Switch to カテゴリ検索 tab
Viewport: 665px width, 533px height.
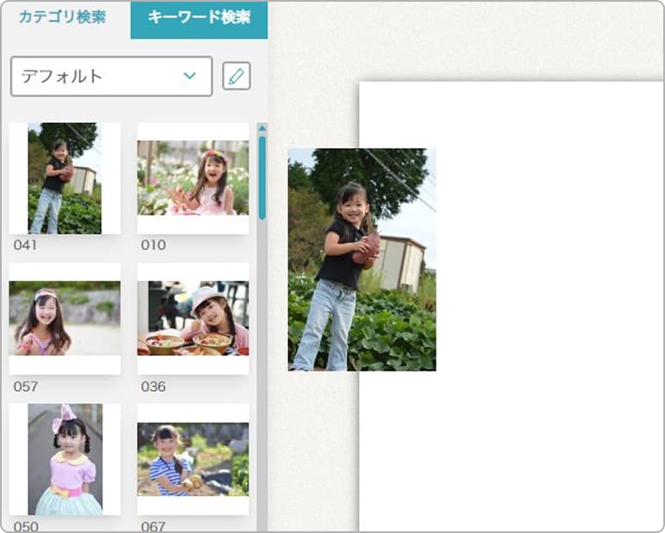point(62,17)
